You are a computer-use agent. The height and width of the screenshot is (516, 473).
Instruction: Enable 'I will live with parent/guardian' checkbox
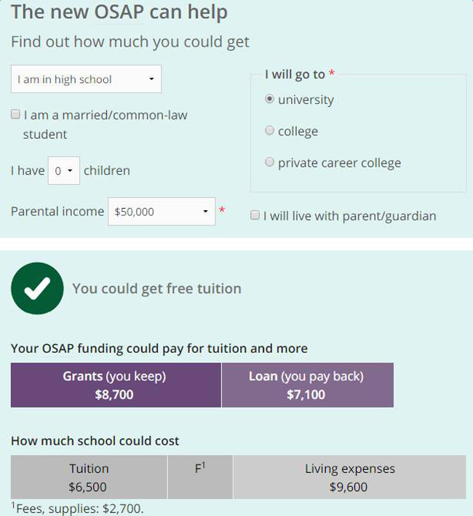pos(255,215)
